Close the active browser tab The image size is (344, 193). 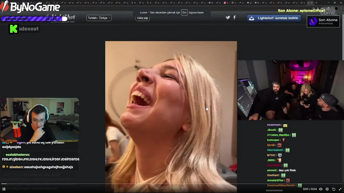coord(312,3)
